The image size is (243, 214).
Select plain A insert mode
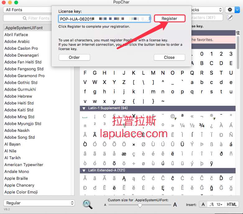coord(203,204)
